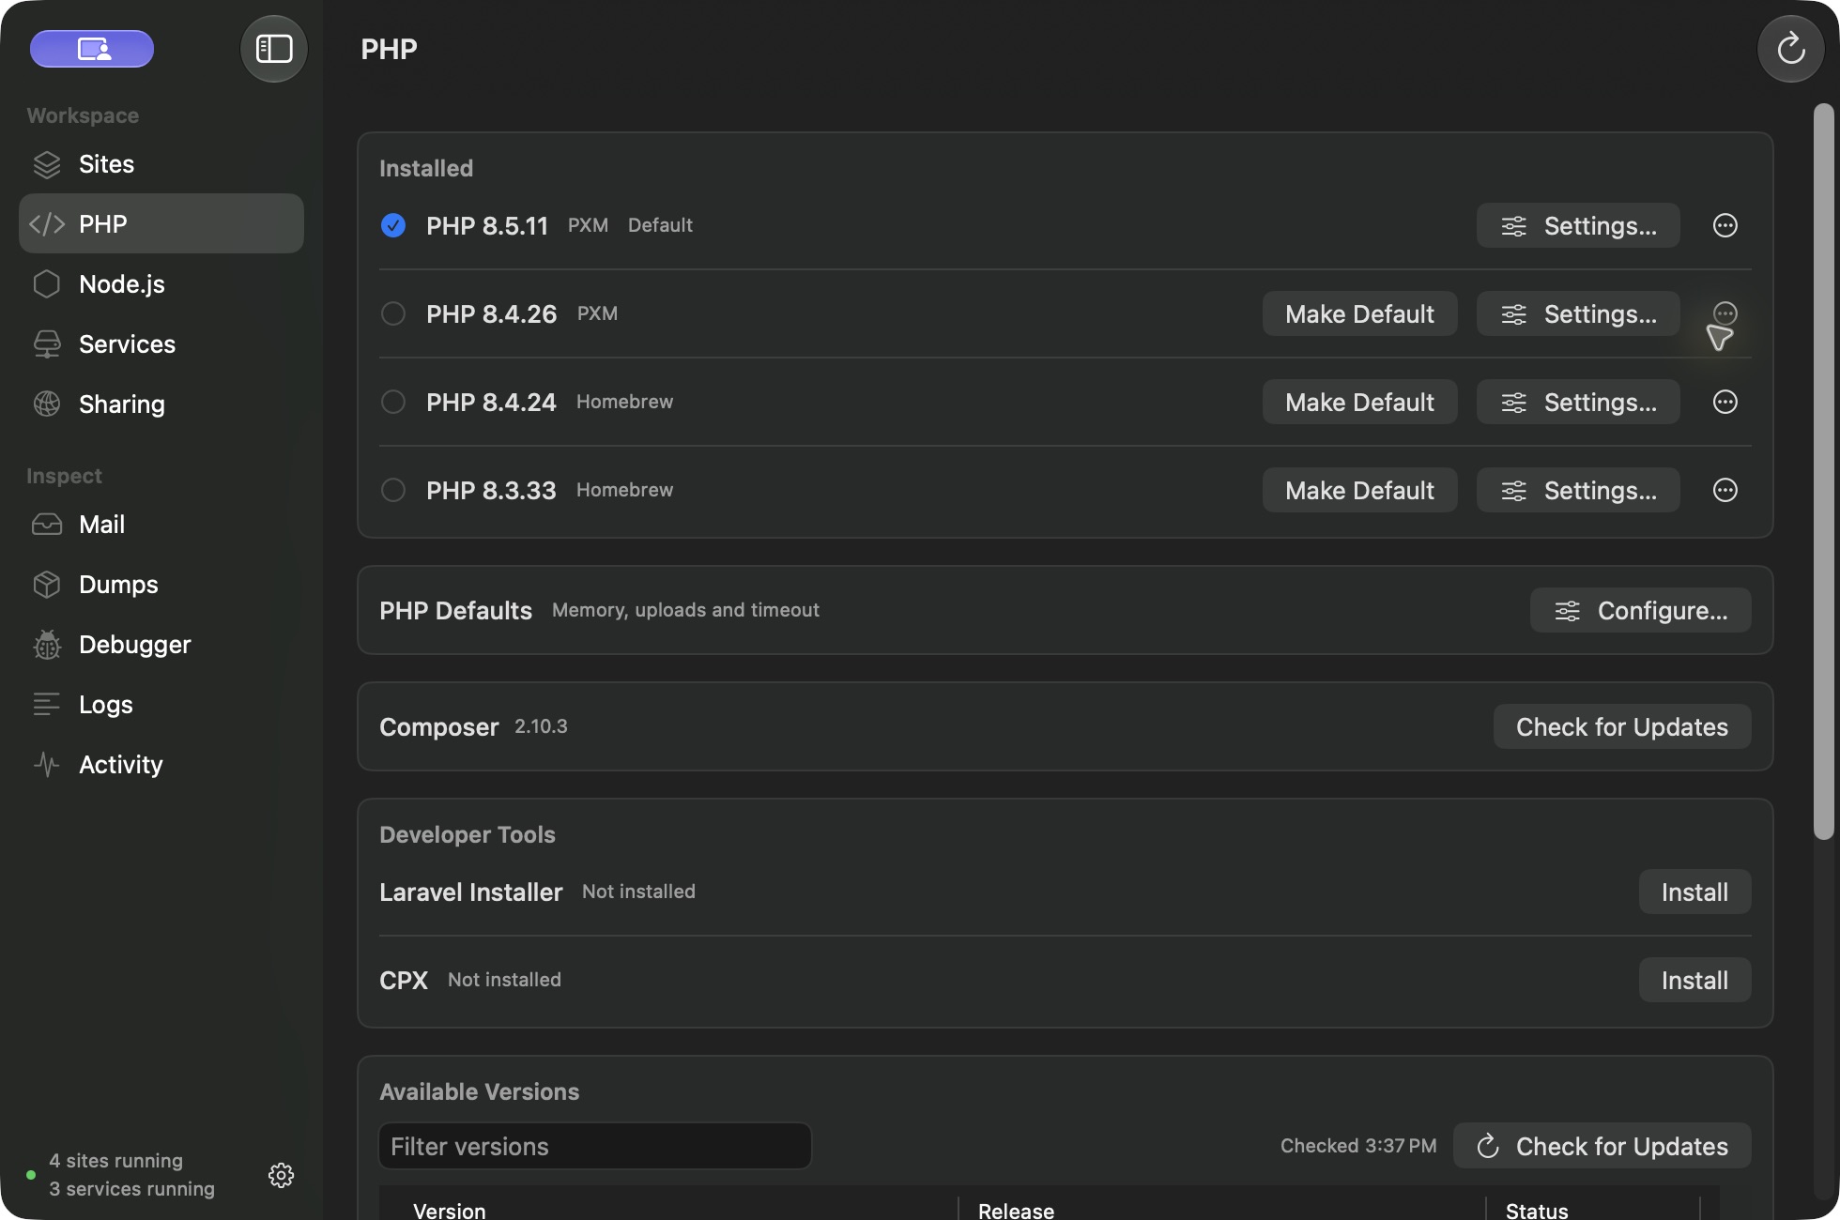Viewport: 1840px width, 1220px height.
Task: Open more options for PHP 8.4.26
Action: (1725, 313)
